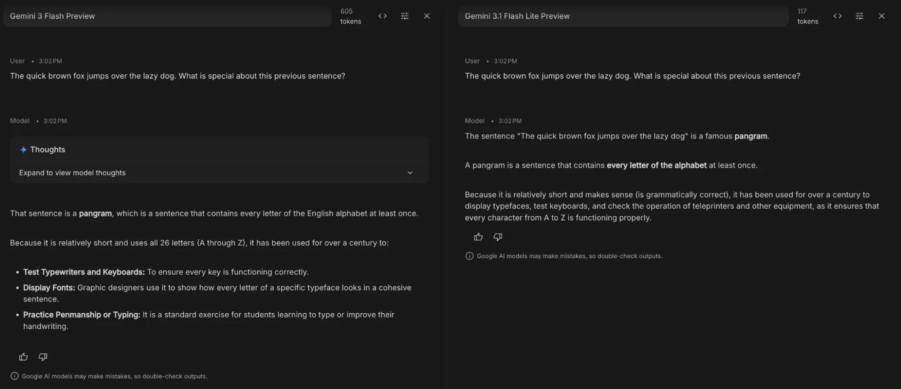Click the left panel's mistakes disclaimer text
The height and width of the screenshot is (389, 901).
tap(114, 376)
